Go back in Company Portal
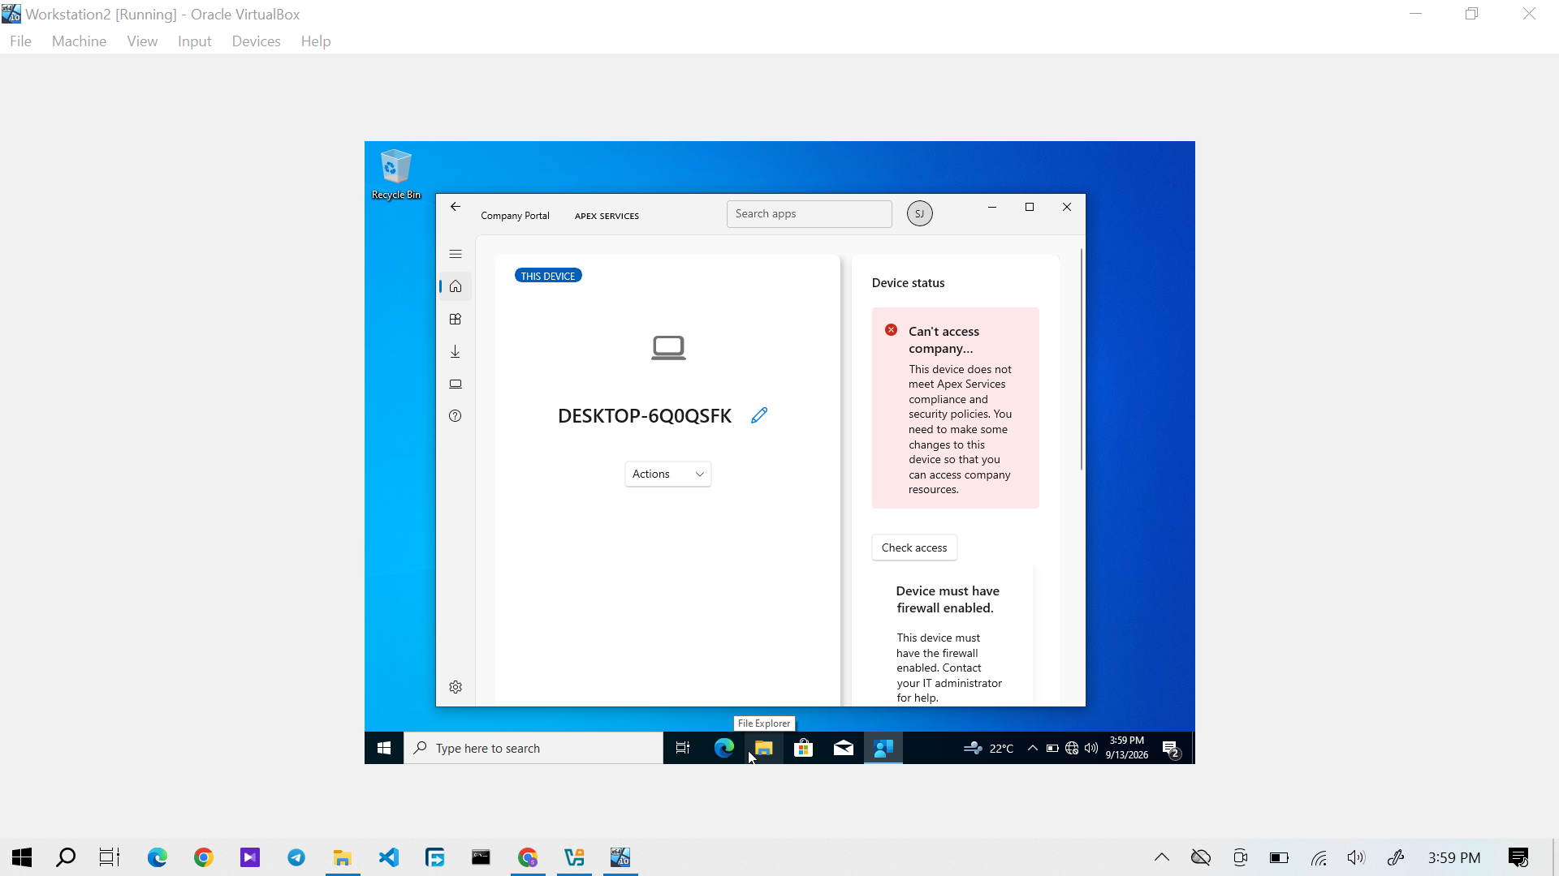This screenshot has width=1559, height=876. 456,207
